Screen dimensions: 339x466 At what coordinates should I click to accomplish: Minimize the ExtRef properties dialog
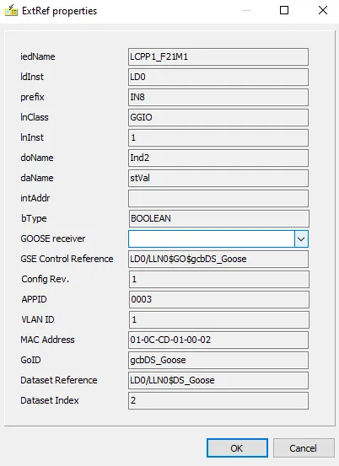click(x=246, y=10)
